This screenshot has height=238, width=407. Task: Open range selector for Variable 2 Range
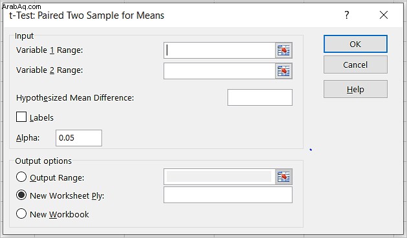(283, 71)
